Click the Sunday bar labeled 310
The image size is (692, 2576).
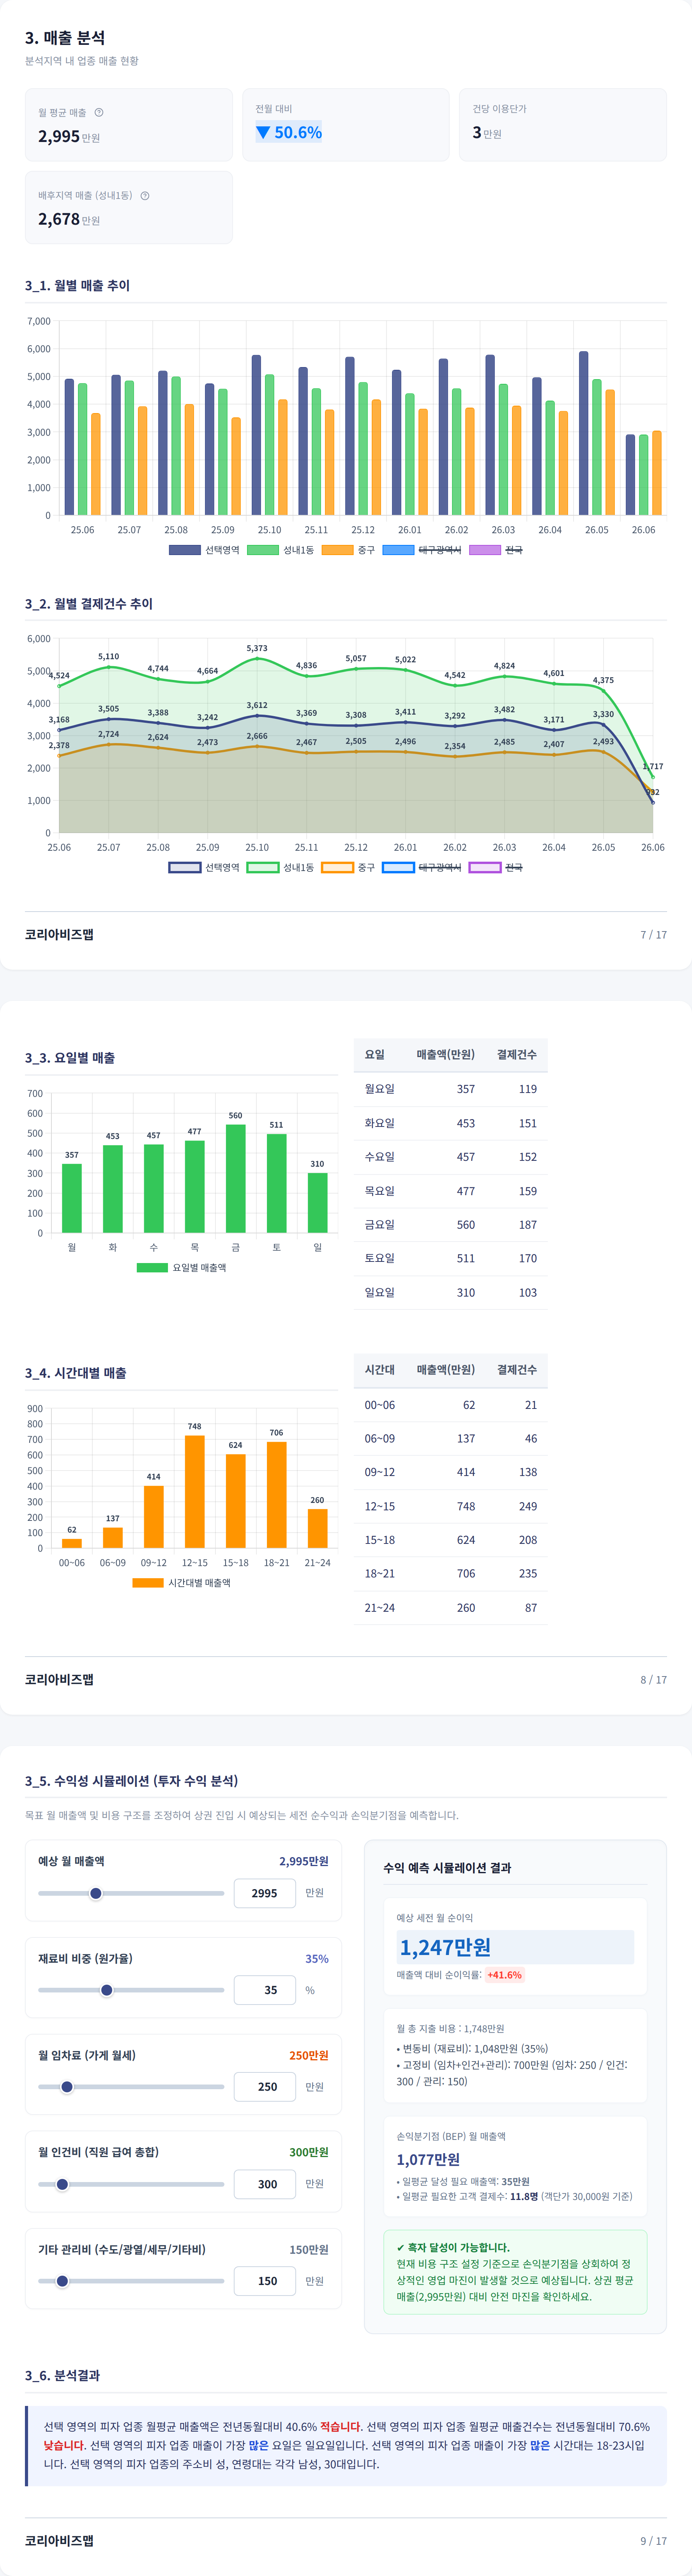click(318, 1203)
